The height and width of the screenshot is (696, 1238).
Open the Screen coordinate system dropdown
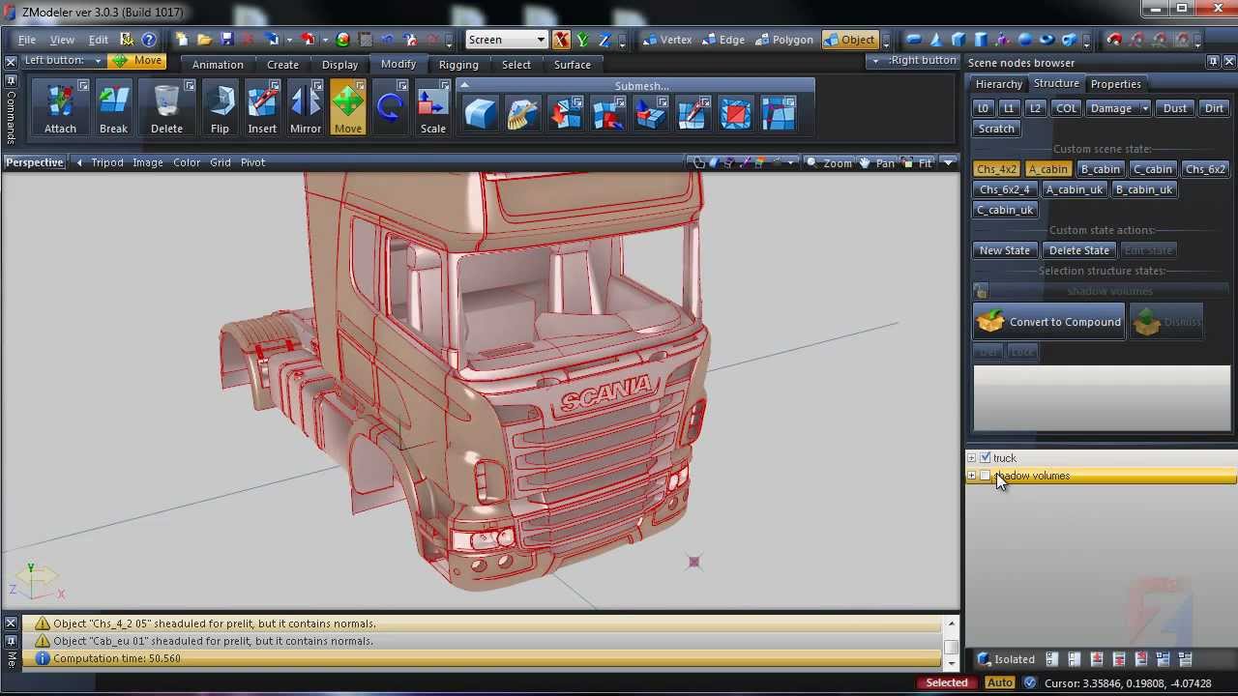(x=507, y=40)
